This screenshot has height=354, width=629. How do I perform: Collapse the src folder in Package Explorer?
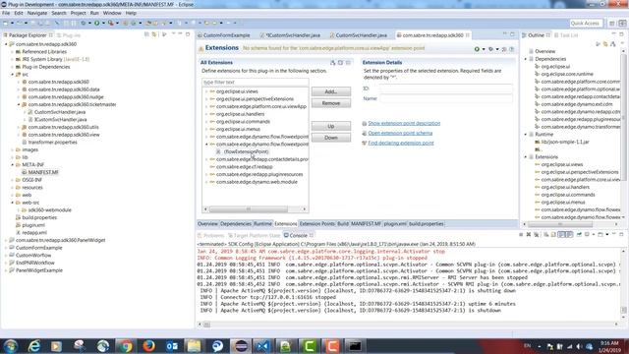(x=13, y=75)
